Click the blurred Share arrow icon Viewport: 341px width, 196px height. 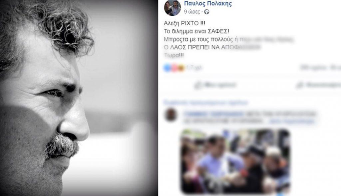point(300,85)
